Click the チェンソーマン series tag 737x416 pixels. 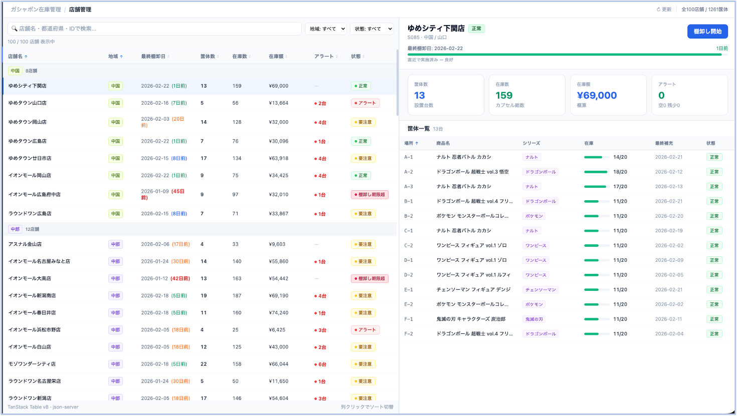coord(540,290)
